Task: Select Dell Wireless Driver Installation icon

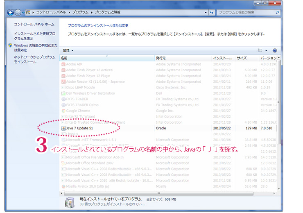Action: (63, 93)
